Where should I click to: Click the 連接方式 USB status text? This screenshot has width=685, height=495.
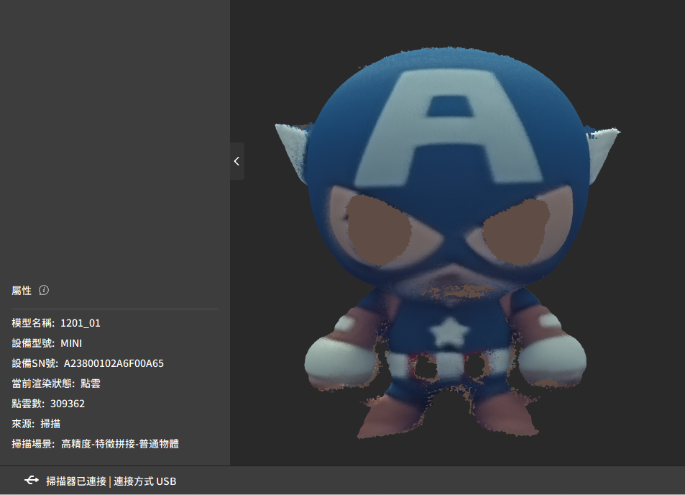click(x=145, y=481)
